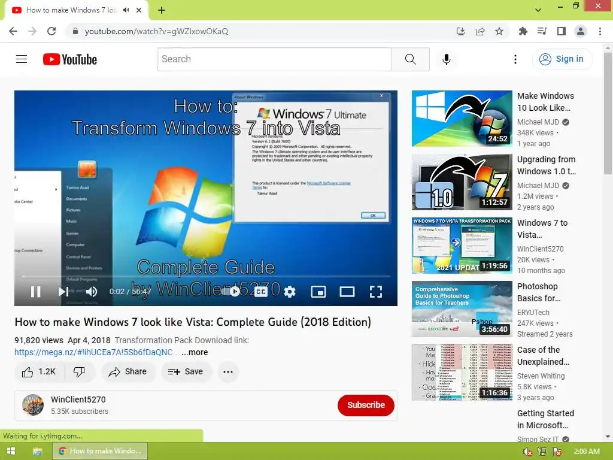Select the Chrome taskbar button
Viewport: 613px width, 460px height.
coord(100,451)
